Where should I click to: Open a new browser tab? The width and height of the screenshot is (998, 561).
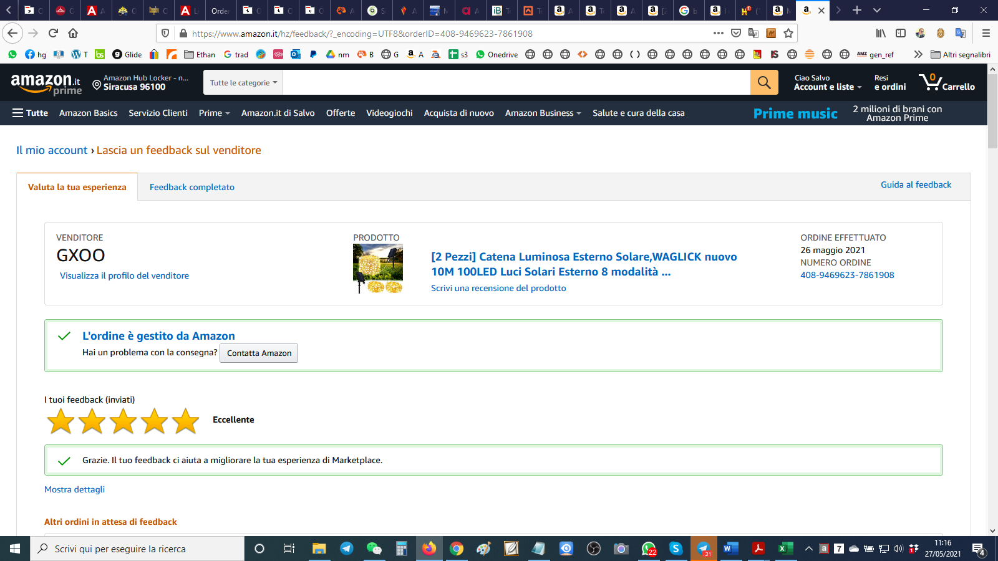coord(857,10)
